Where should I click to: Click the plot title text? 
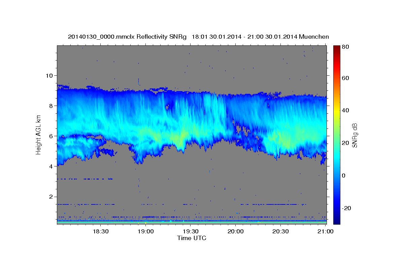[x=198, y=37]
